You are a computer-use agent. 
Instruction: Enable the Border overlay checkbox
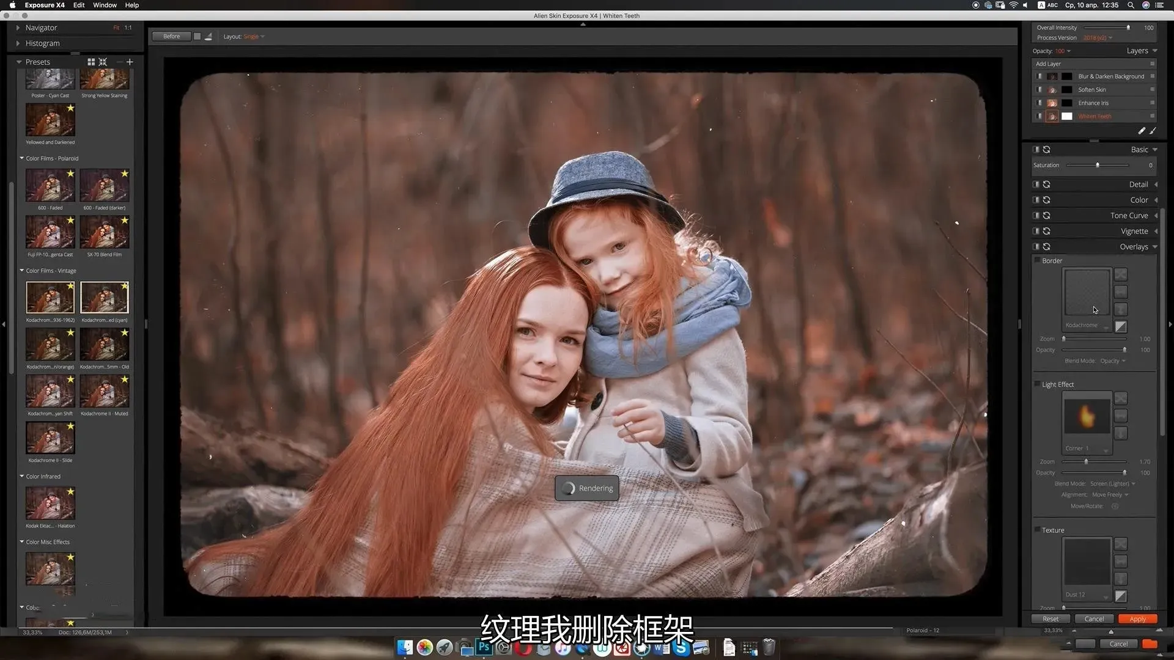click(x=1037, y=260)
